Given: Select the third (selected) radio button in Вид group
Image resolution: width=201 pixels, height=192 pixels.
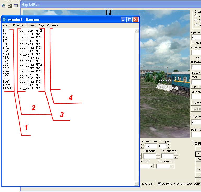Looking at the screenshot, I should pyautogui.click(x=196, y=25).
